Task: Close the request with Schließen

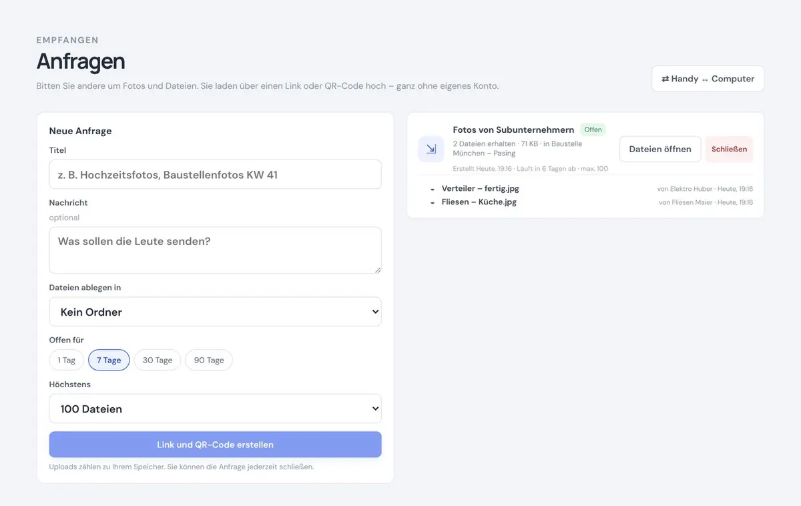Action: tap(729, 149)
